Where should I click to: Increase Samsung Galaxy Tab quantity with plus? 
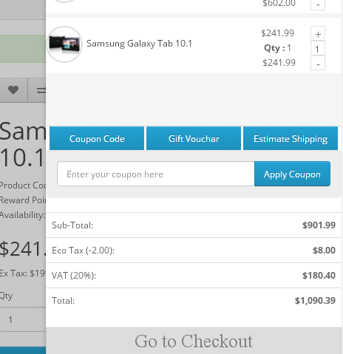[x=318, y=33]
